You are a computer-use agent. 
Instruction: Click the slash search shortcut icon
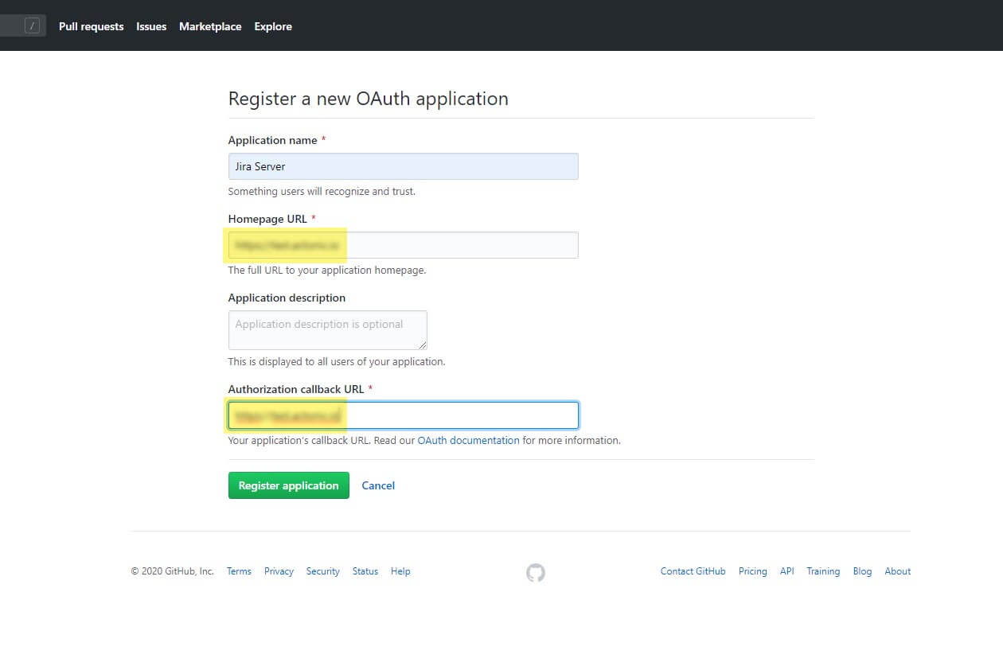(32, 26)
